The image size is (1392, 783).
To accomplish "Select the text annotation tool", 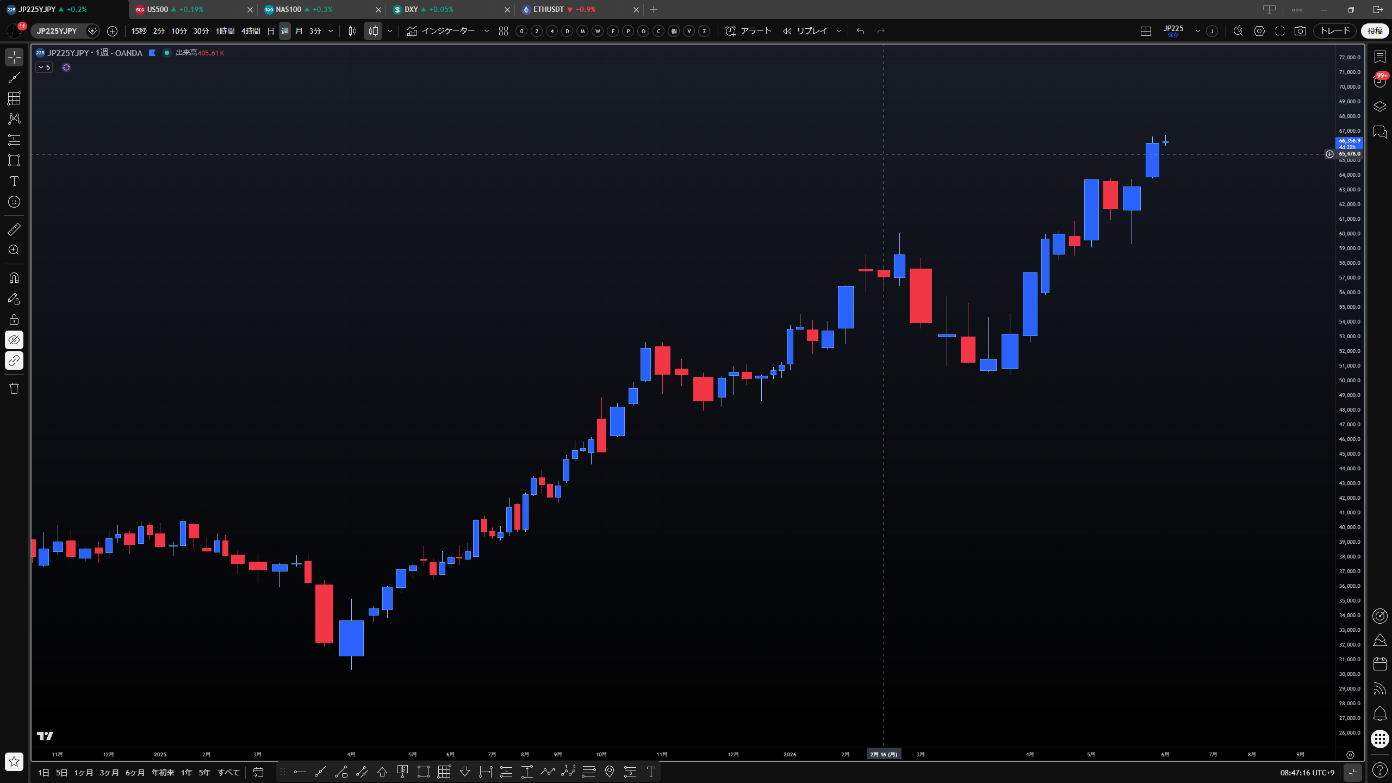I will coord(14,181).
